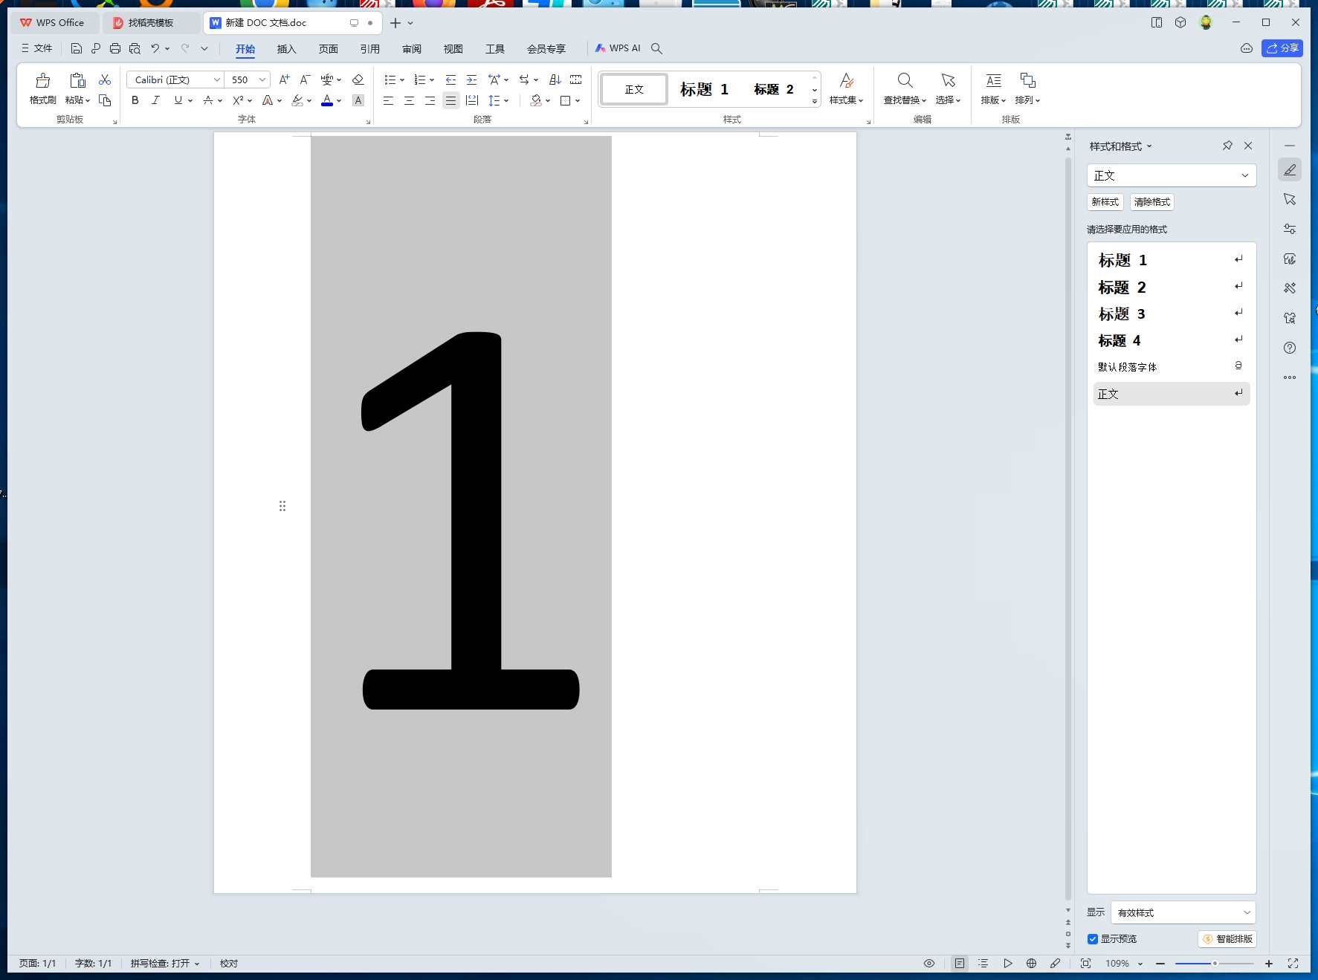The image size is (1318, 980).
Task: Toggle eye protection mode eye icon in the status bar
Action: pos(929,964)
